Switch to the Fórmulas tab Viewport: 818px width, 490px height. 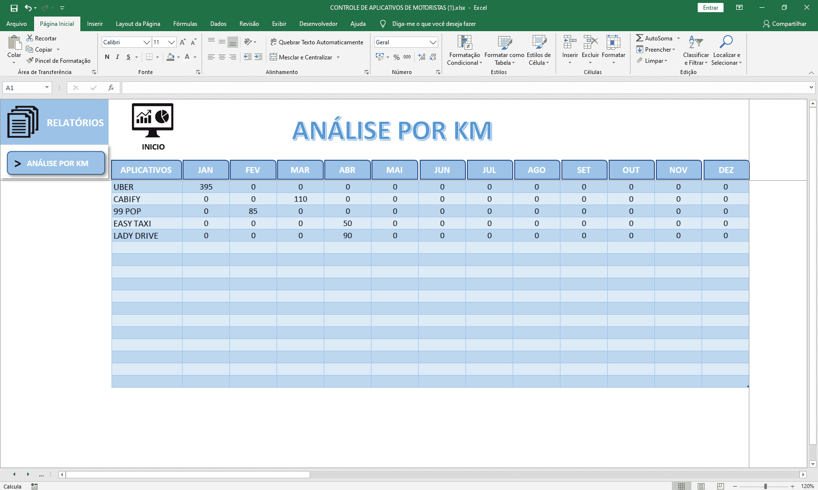click(x=185, y=24)
